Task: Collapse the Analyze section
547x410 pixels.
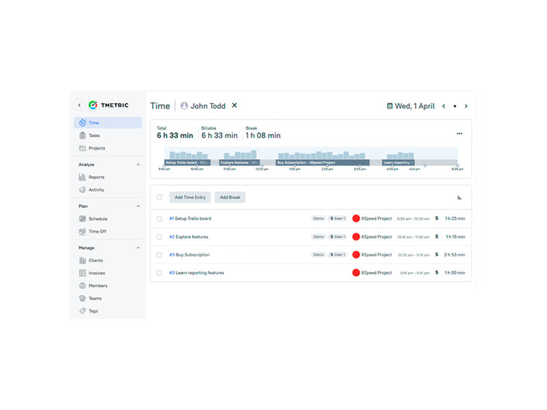Action: [x=138, y=165]
